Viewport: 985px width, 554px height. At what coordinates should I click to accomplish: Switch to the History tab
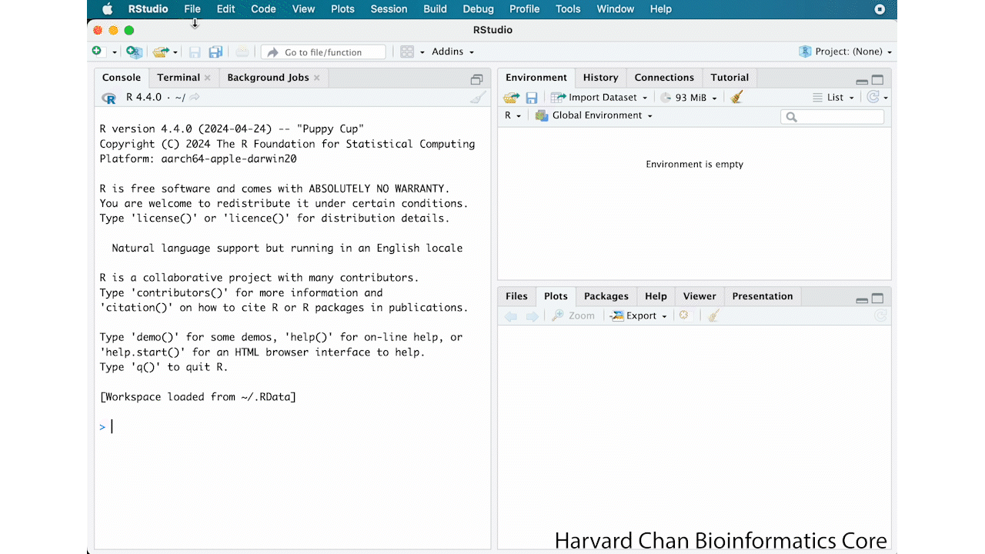600,77
